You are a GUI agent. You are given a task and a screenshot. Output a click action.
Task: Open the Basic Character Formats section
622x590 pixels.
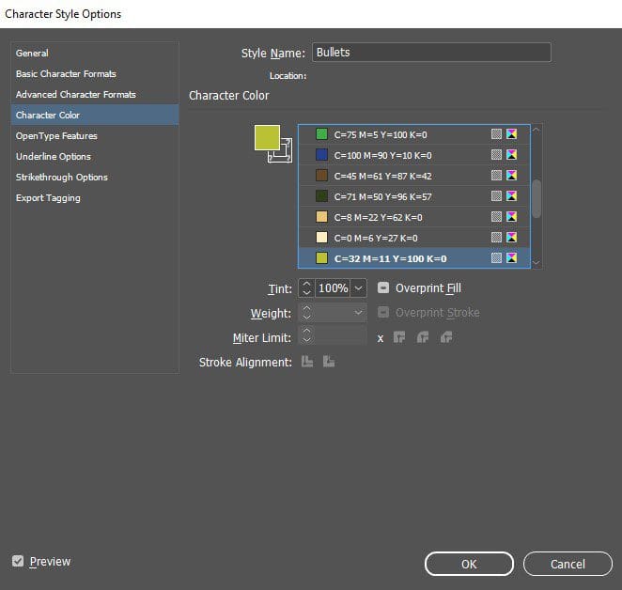tap(66, 74)
